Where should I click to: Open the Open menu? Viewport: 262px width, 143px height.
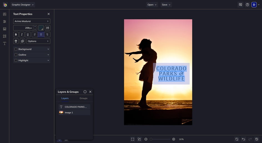152,5
